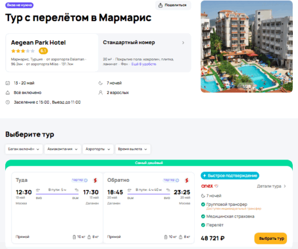Open the Аэропорты filter dropdown
The image size is (298, 249).
98,149
